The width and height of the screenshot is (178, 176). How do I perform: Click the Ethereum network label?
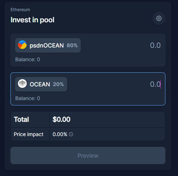click(x=20, y=10)
